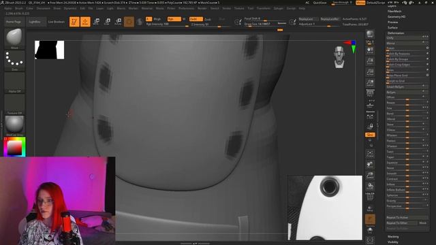Select the Draw mode button

pos(85,22)
